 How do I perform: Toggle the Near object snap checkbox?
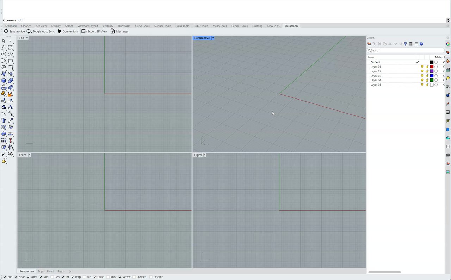pos(16,277)
